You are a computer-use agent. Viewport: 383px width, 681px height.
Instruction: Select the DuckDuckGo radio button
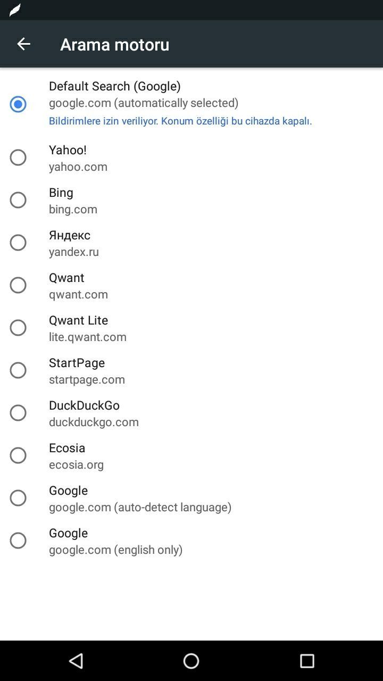tap(18, 413)
